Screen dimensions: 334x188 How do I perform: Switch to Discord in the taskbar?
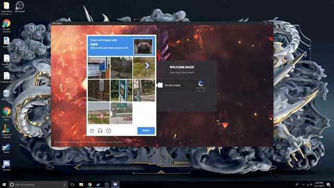coord(115,184)
